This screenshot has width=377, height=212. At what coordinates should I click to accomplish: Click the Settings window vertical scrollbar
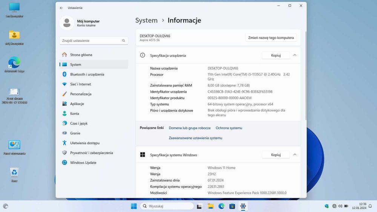tap(306, 76)
